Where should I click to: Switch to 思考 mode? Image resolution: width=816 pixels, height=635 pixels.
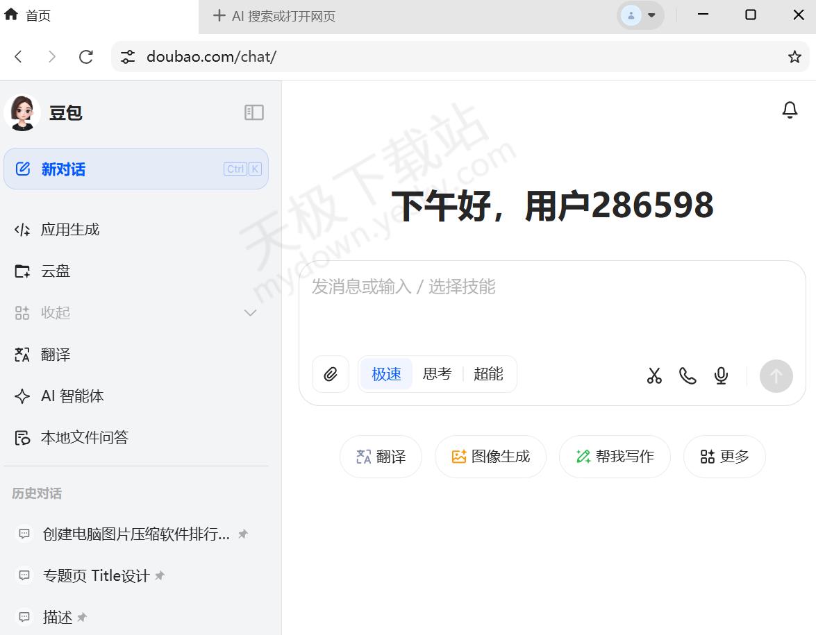(x=437, y=374)
